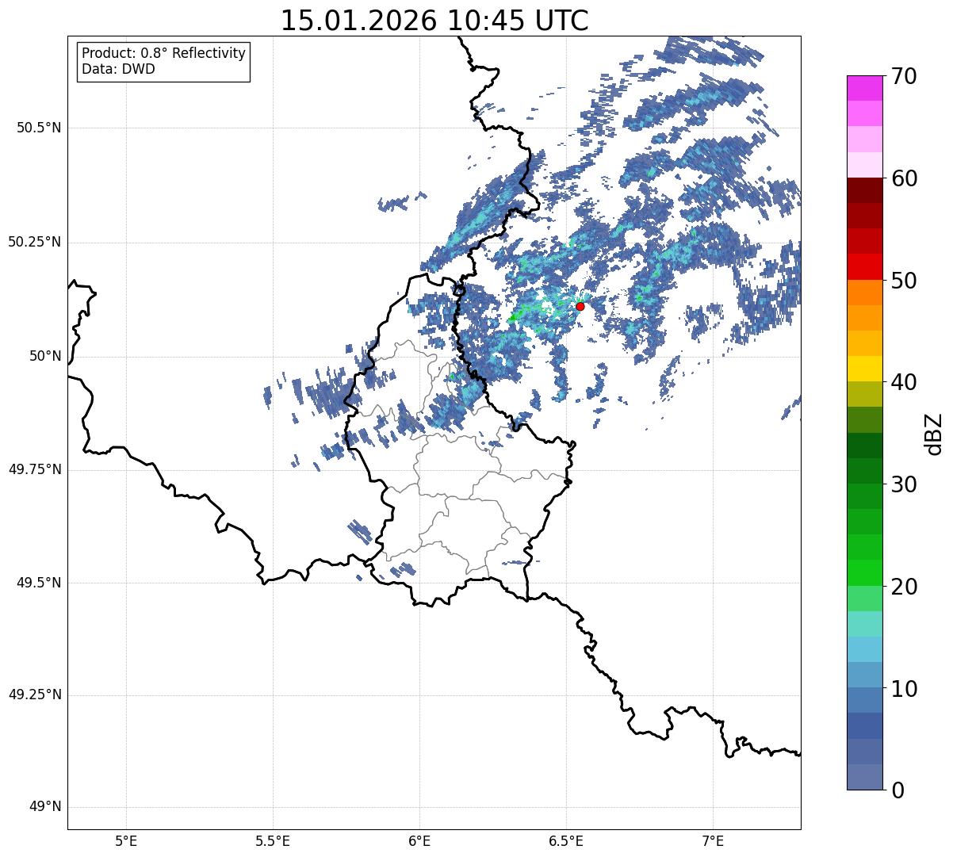Click the title '15.01.2026 10:45 UTC'
The image size is (953, 857).
click(x=434, y=21)
